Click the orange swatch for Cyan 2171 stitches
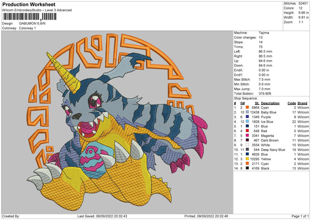The image size is (311, 220). tap(247, 163)
